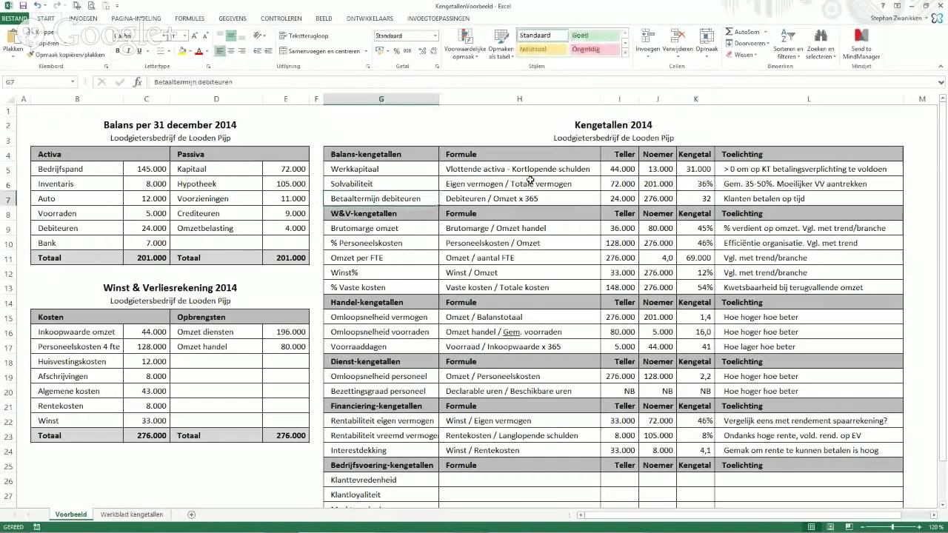Collapse the ribbon

point(941,67)
